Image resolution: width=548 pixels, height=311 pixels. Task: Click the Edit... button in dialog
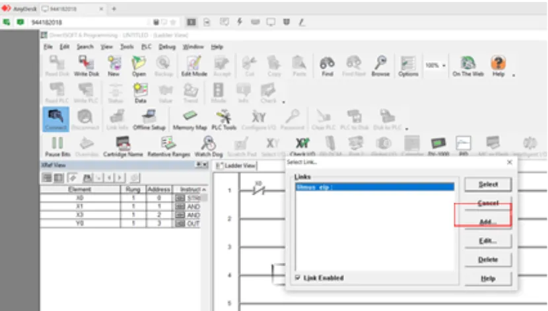click(488, 241)
